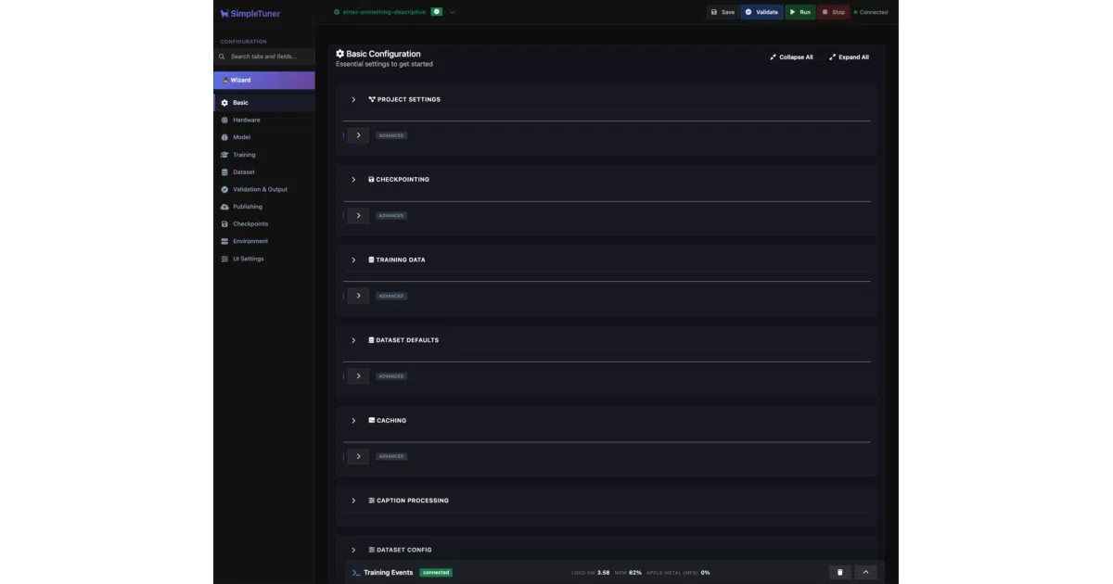The height and width of the screenshot is (584, 1113).
Task: Open the Training tab
Action: click(264, 155)
